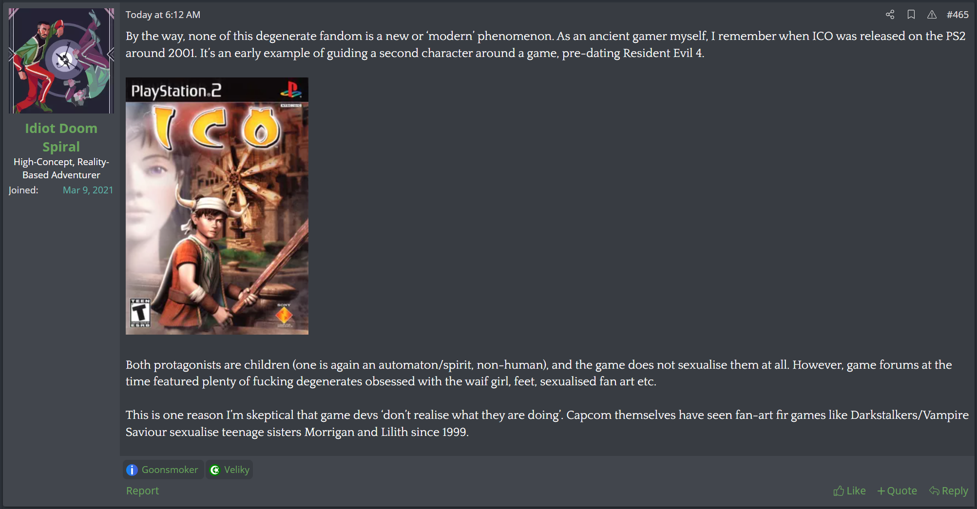
Task: Click the Today at 6:12 AM timestamp
Action: (x=163, y=15)
